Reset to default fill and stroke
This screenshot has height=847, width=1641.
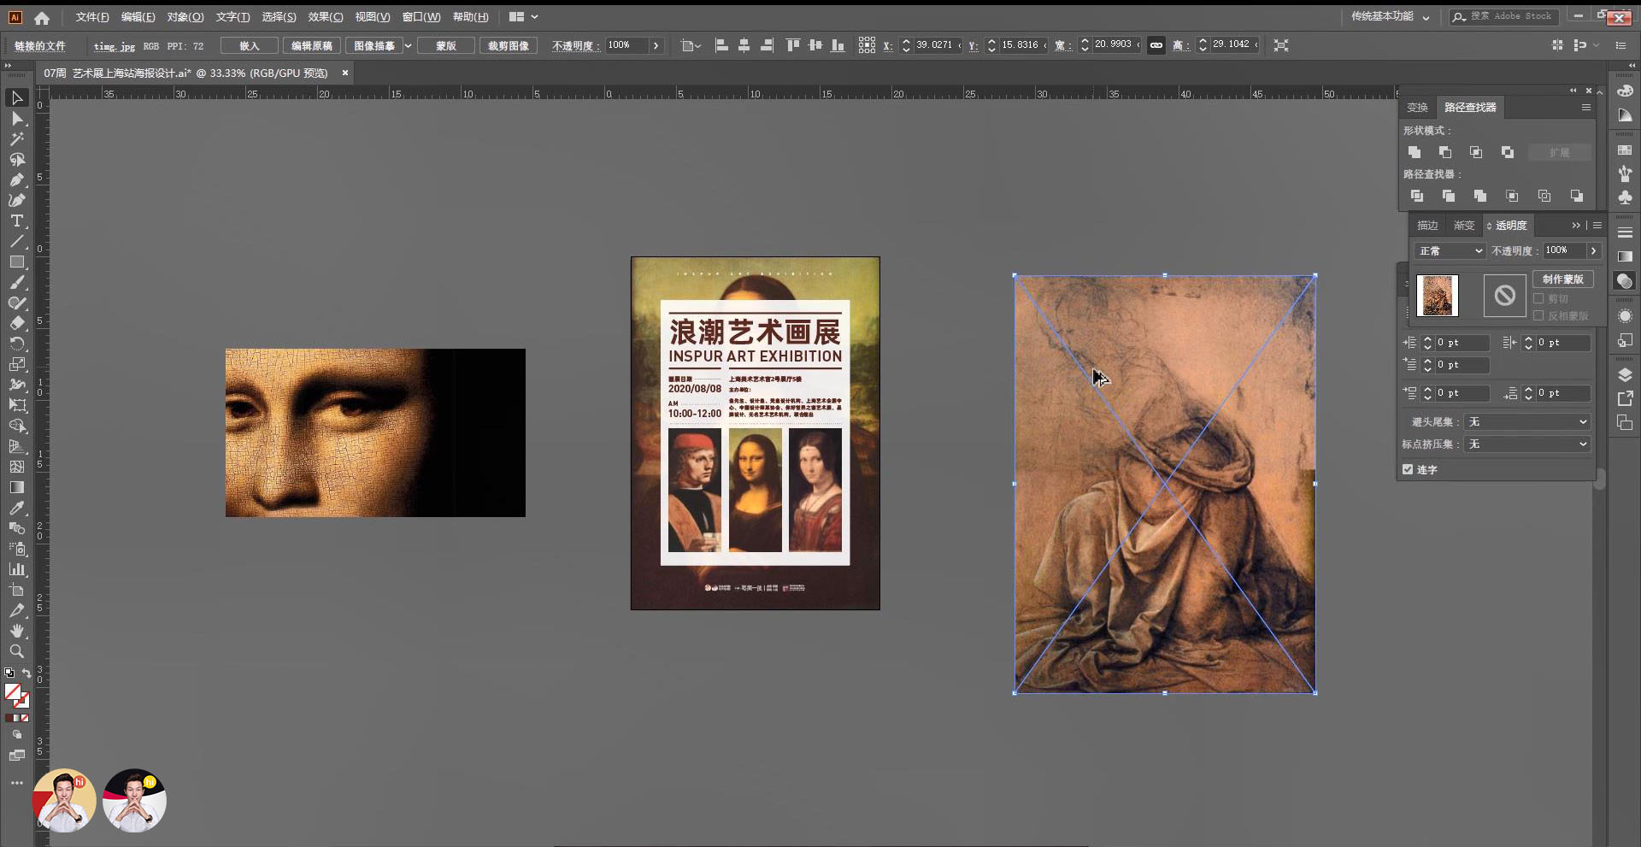coord(9,673)
